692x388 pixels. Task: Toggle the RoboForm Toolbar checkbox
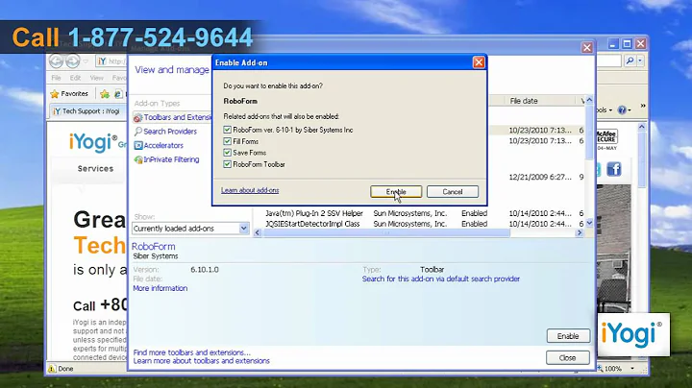coord(227,164)
